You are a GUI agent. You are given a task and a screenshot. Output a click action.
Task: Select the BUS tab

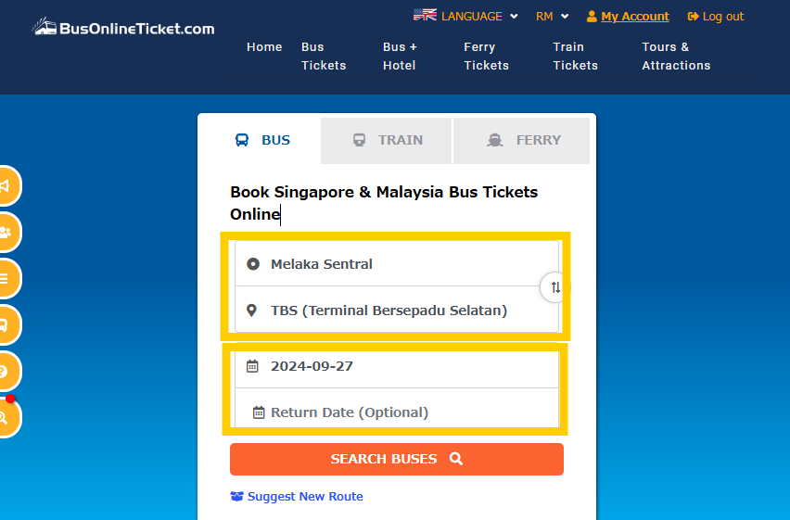click(262, 140)
